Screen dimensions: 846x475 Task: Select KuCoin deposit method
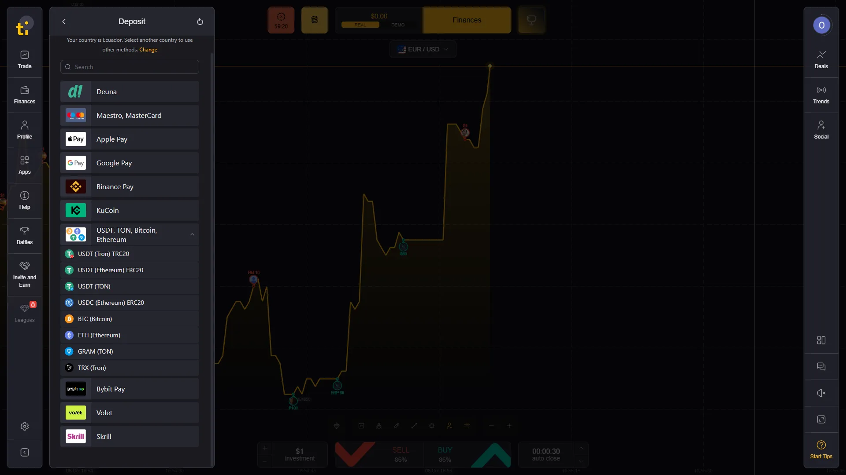click(130, 210)
